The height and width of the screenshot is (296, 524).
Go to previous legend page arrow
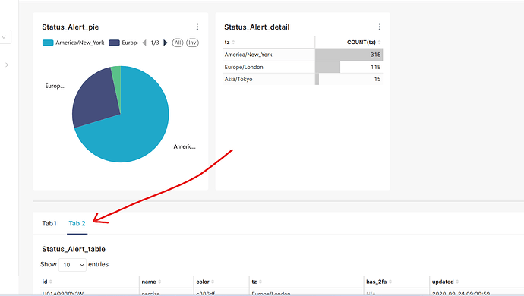(x=144, y=43)
